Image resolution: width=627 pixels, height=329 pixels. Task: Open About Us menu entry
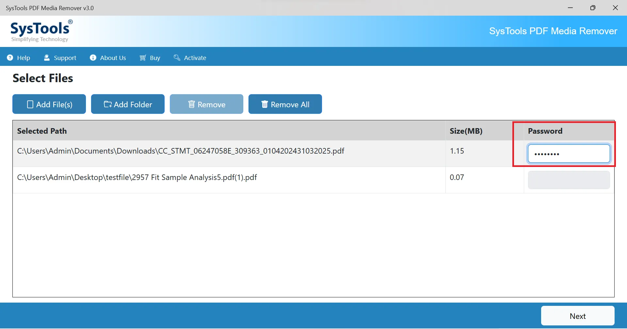[x=113, y=58]
